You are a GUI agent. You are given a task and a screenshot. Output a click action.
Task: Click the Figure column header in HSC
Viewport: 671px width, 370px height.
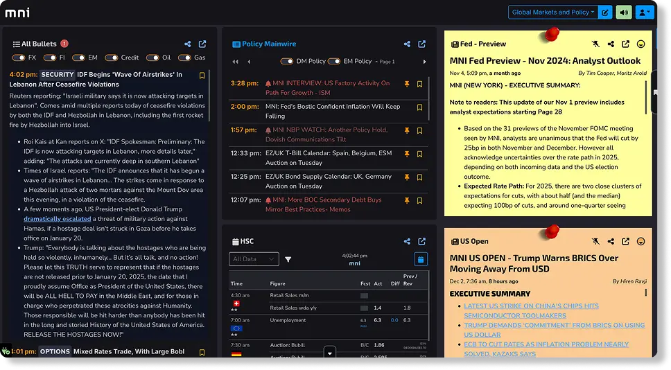(277, 284)
